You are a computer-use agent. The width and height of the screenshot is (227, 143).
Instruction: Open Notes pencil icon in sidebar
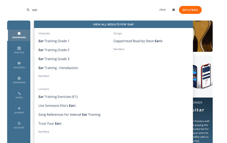[x=19, y=94]
